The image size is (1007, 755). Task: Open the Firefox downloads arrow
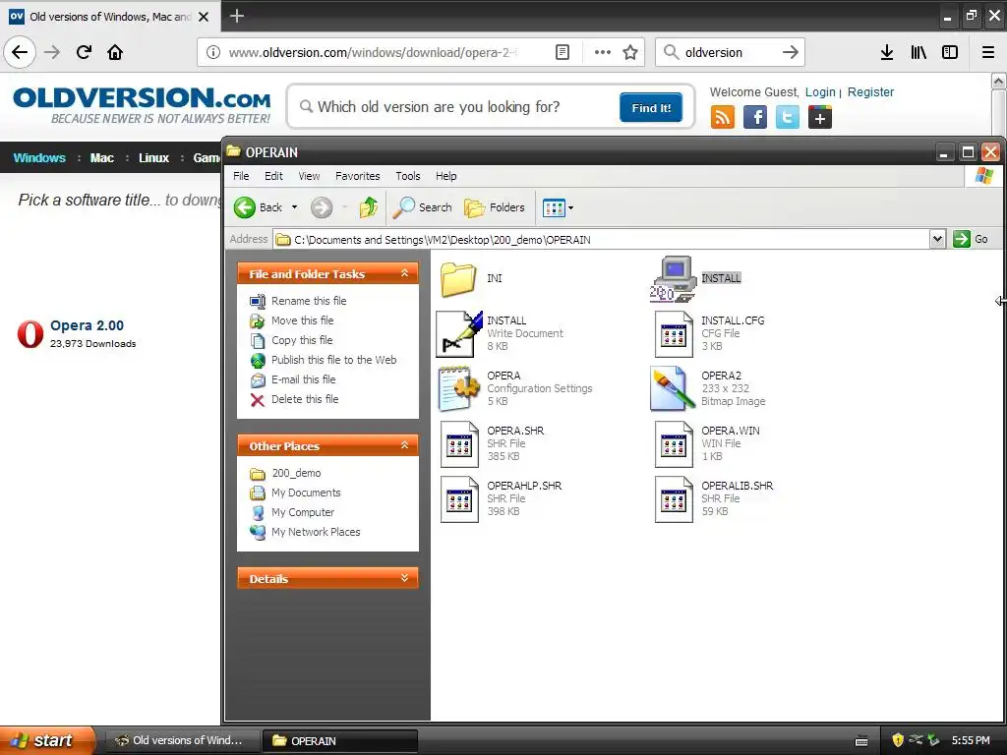(887, 52)
